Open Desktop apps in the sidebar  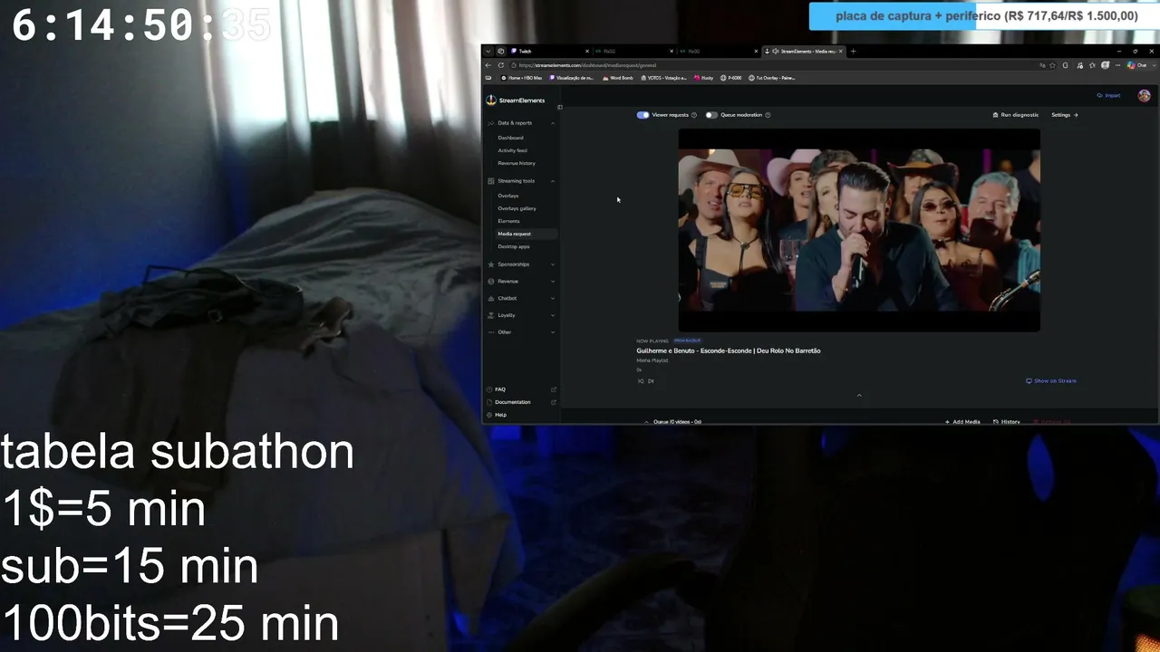click(x=514, y=246)
